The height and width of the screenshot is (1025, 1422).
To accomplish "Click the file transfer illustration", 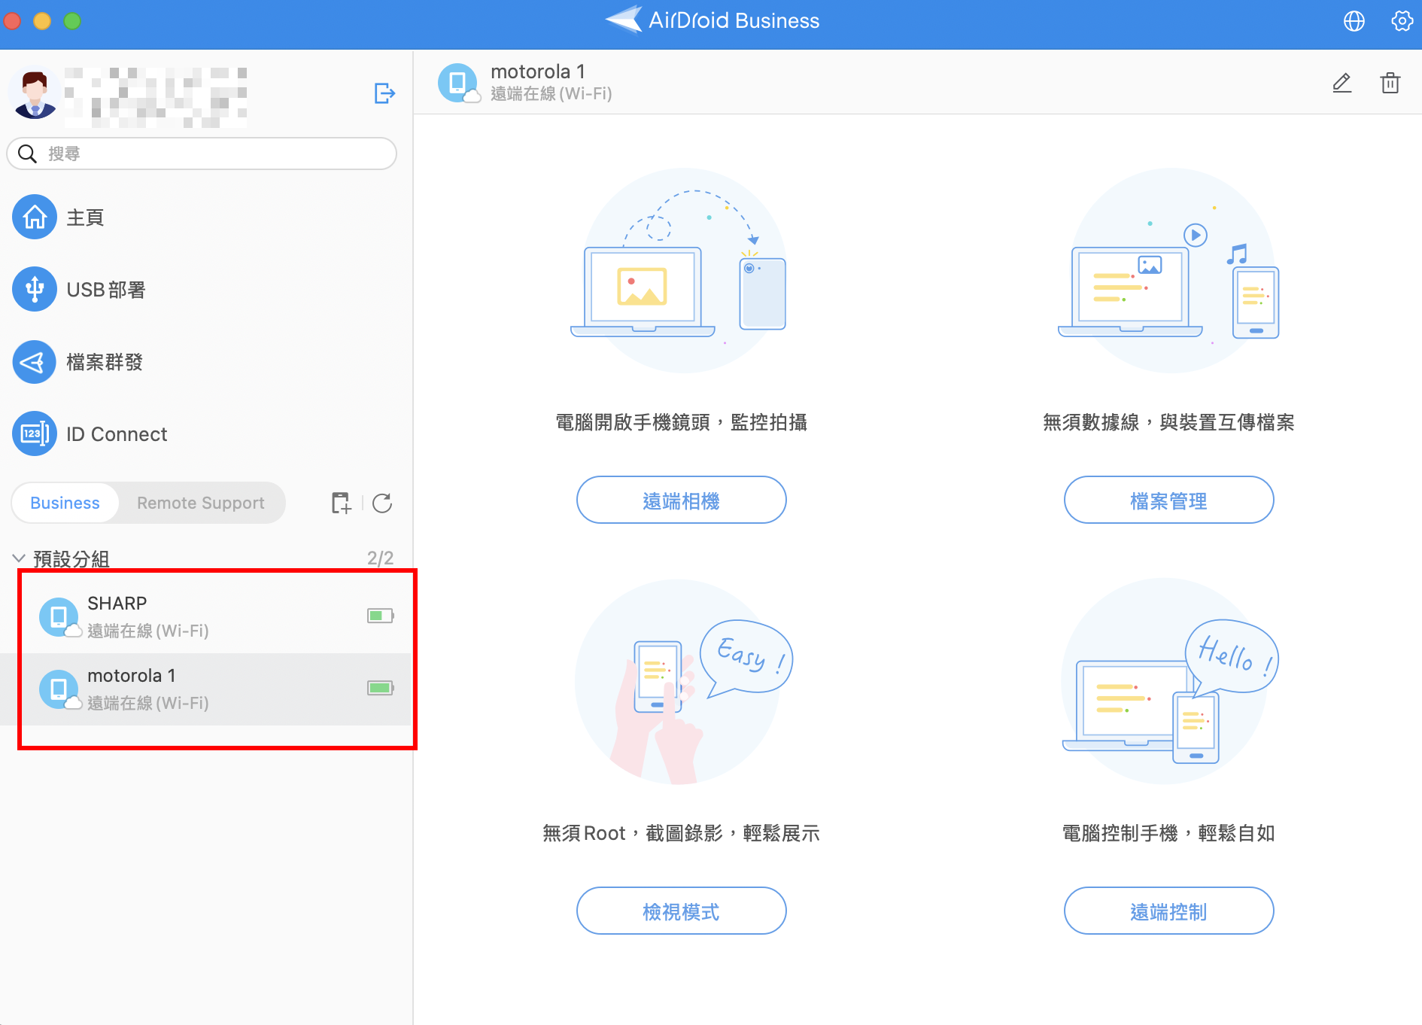I will (x=1168, y=271).
